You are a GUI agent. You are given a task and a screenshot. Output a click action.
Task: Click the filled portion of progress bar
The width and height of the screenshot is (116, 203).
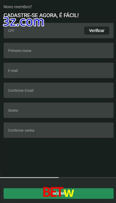tap(29, 177)
